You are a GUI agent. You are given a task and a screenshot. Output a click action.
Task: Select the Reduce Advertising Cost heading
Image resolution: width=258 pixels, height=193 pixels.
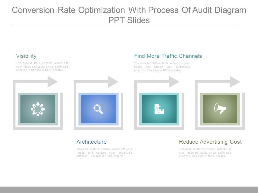[210, 142]
